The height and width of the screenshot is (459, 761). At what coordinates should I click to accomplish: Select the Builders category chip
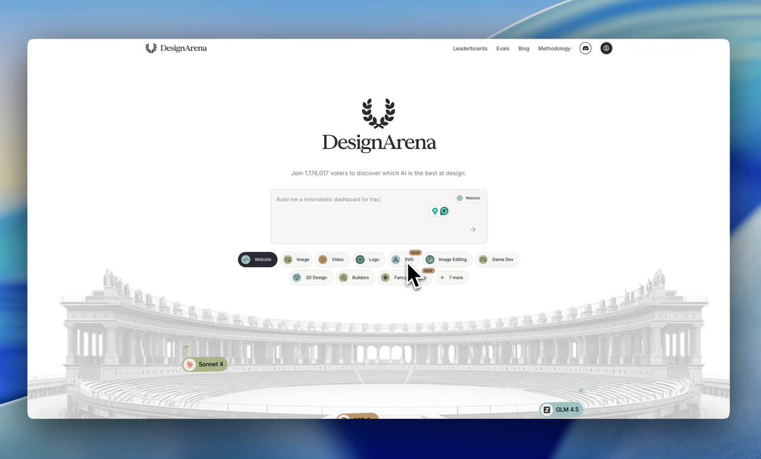pyautogui.click(x=355, y=277)
